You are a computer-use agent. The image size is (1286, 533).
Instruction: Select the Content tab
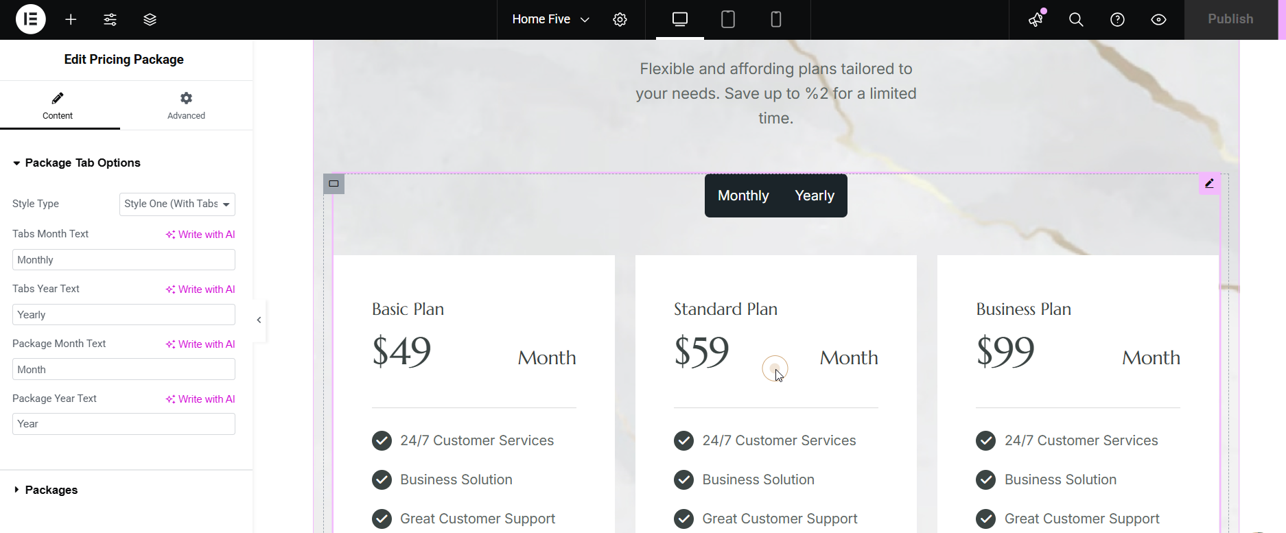tap(58, 106)
